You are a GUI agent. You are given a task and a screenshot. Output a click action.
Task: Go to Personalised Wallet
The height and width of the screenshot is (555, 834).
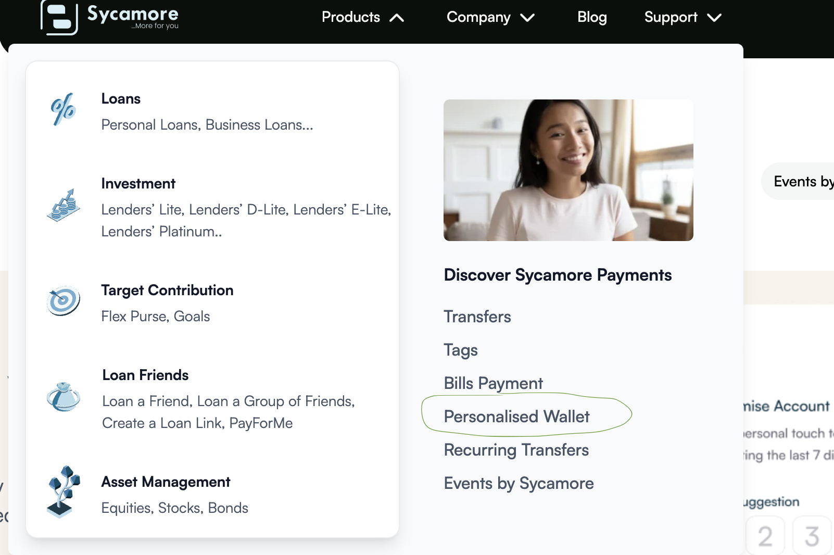(516, 417)
